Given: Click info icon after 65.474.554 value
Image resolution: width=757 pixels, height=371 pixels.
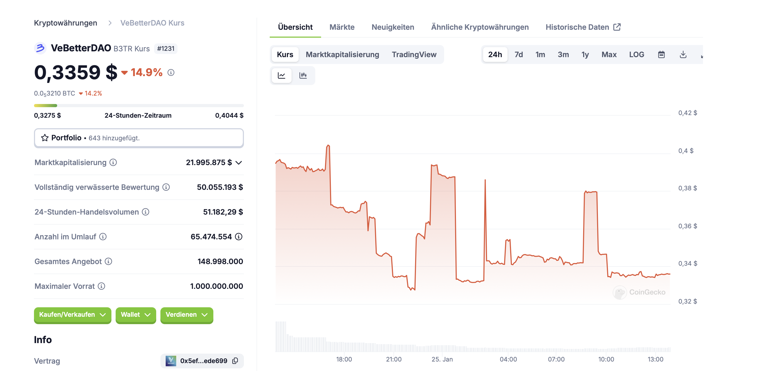Looking at the screenshot, I should (239, 236).
